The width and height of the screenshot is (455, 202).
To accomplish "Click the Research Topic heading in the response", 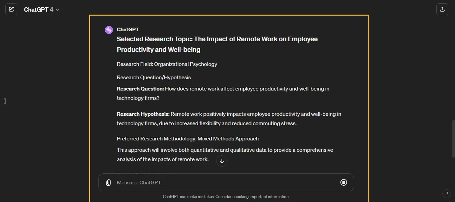I will 217,44.
